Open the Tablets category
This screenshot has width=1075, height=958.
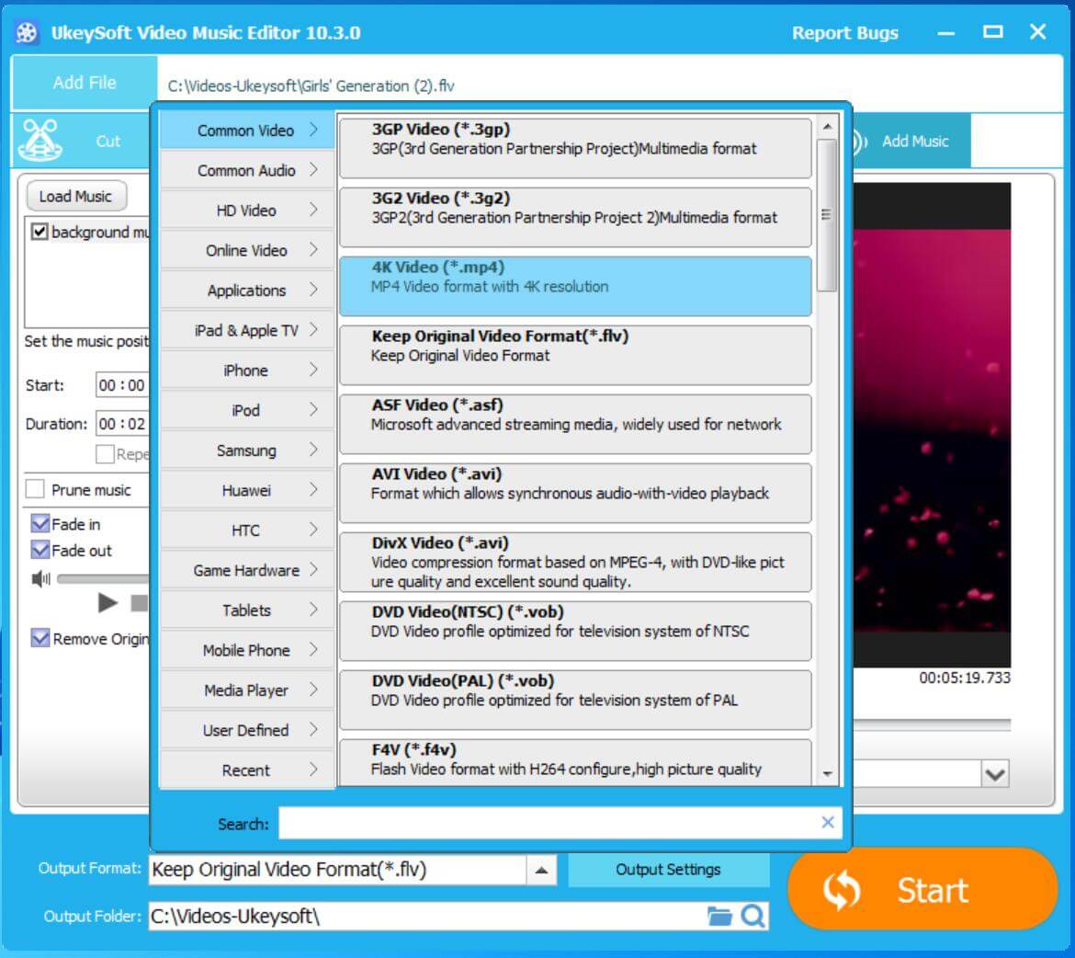tap(247, 610)
